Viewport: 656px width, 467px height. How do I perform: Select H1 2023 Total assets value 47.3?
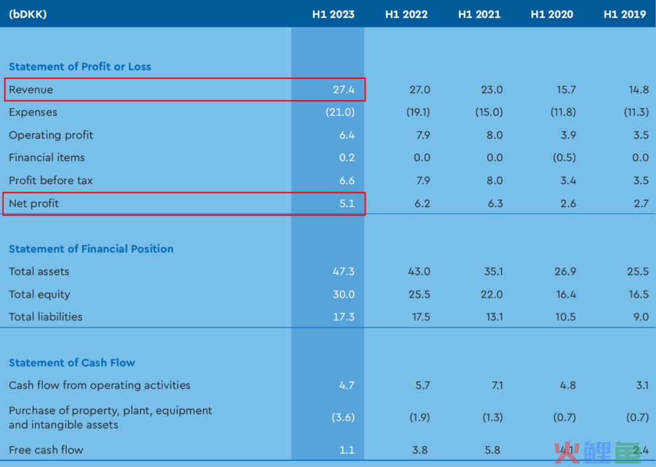[343, 271]
